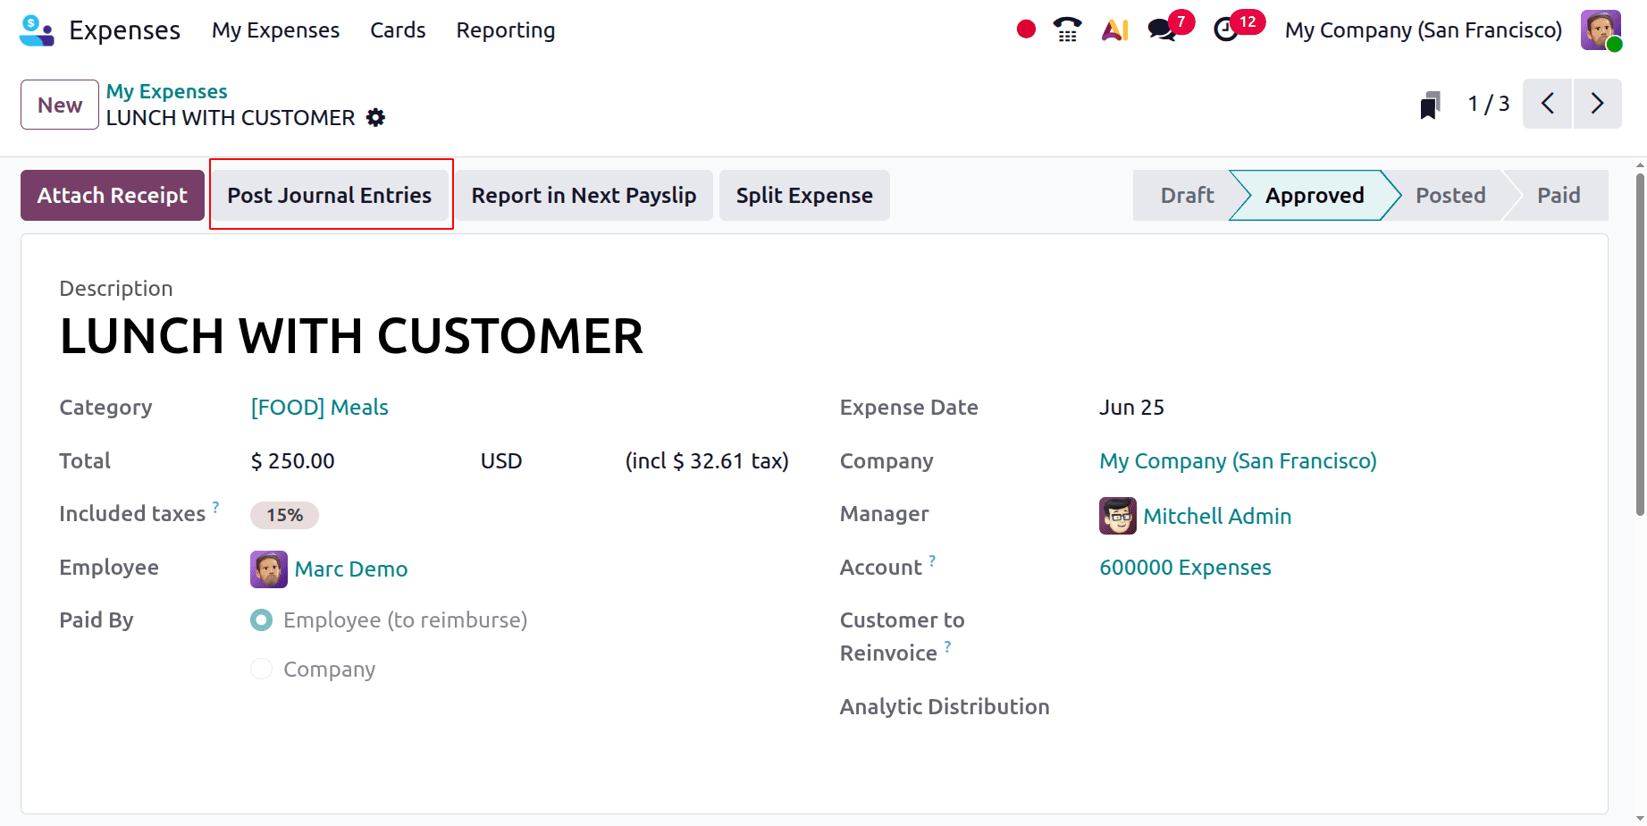The width and height of the screenshot is (1647, 826).
Task: Open Mitchell Admin manager link
Action: [x=1217, y=517]
